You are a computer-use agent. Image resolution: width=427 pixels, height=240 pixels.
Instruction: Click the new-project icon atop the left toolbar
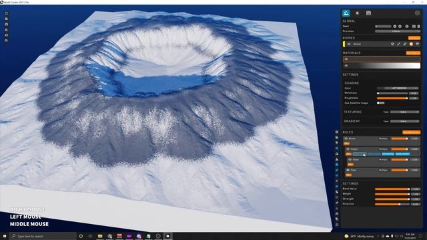(6, 13)
